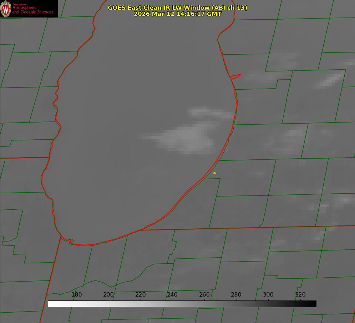Click the 2026 Mar 12 14:16:17 GMT timestamp

point(178,14)
